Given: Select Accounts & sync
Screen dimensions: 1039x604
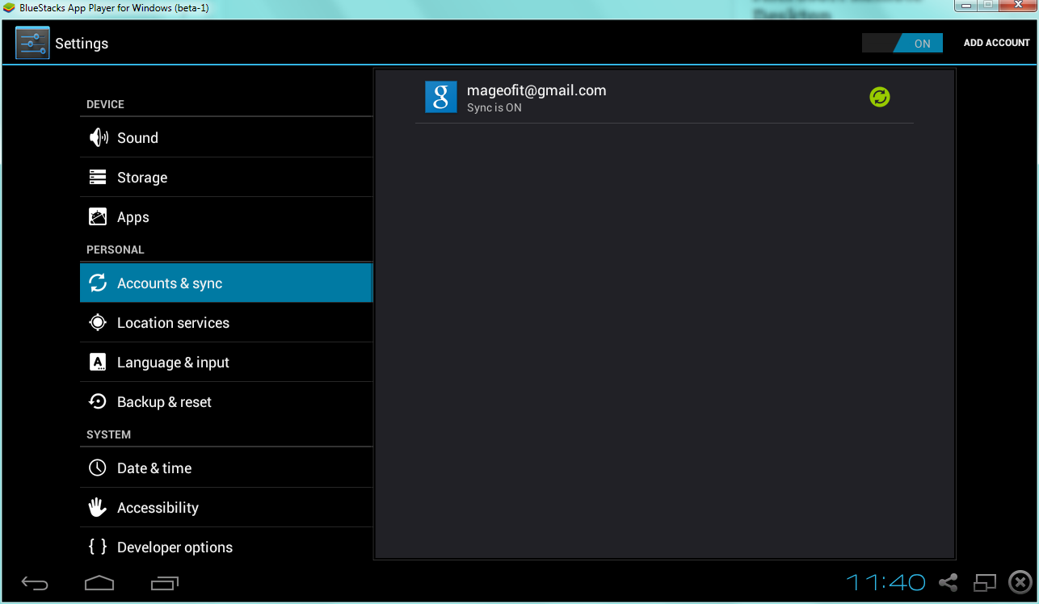Looking at the screenshot, I should [226, 283].
